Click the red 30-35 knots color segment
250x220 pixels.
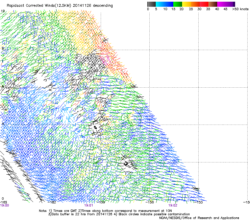click(204, 4)
